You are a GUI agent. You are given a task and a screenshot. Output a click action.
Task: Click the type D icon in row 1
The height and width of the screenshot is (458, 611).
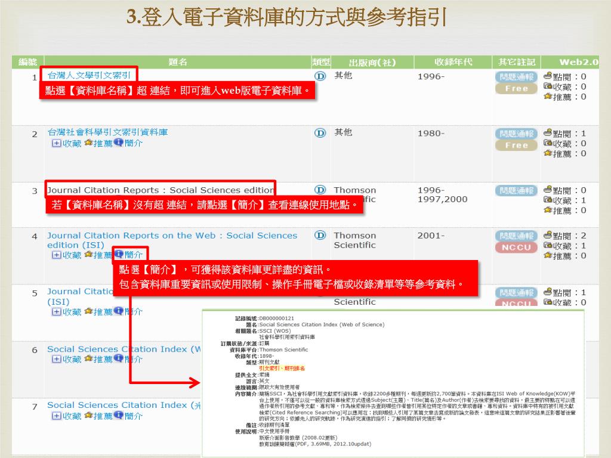tap(320, 76)
